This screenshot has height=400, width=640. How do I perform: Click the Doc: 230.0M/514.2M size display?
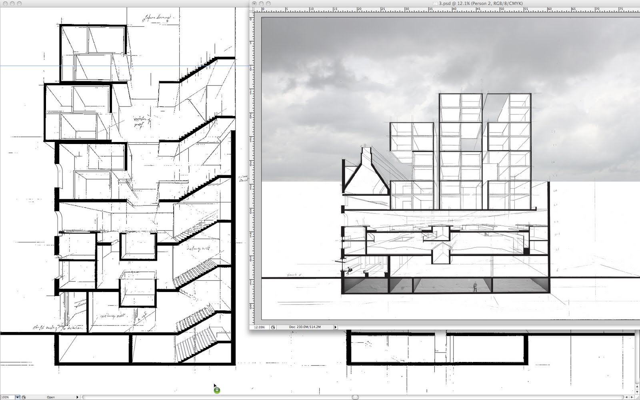click(x=306, y=327)
